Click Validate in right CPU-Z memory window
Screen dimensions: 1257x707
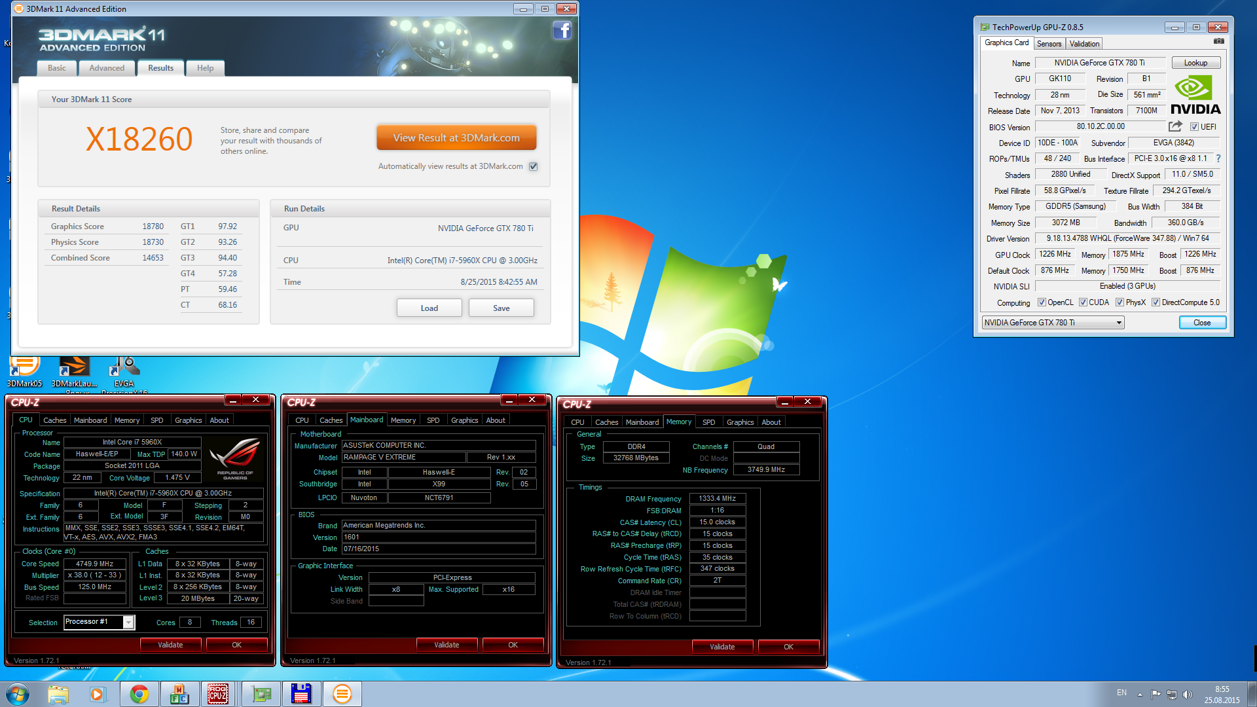point(722,647)
